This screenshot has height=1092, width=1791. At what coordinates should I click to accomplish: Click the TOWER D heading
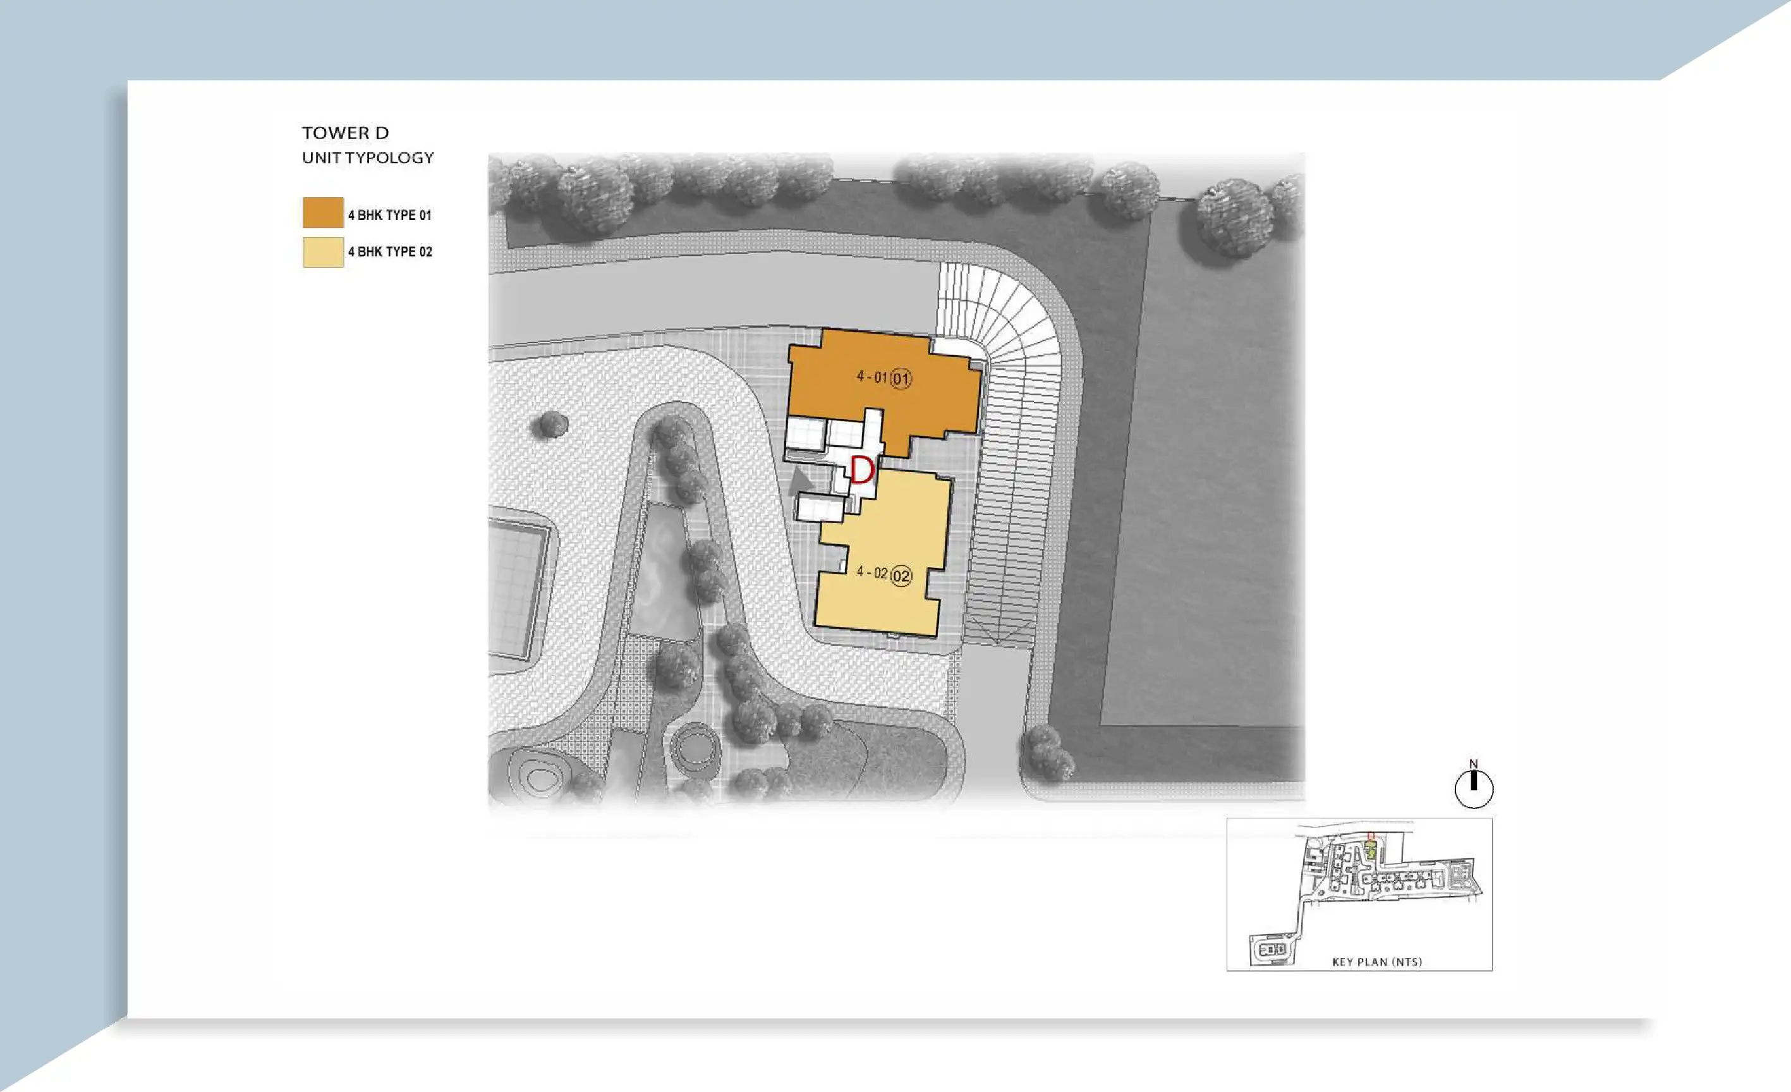click(x=345, y=133)
